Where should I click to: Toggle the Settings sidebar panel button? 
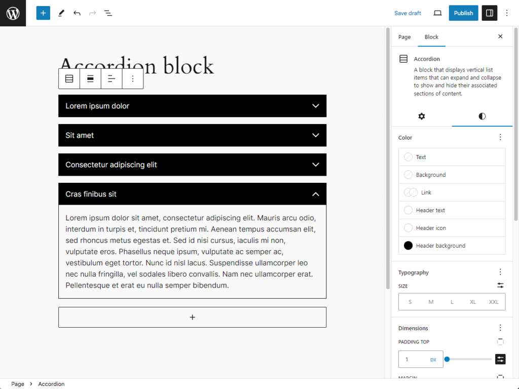(489, 13)
